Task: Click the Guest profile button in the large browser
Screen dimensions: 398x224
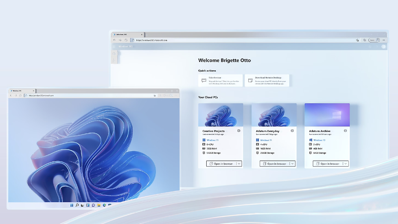Action: (x=374, y=40)
